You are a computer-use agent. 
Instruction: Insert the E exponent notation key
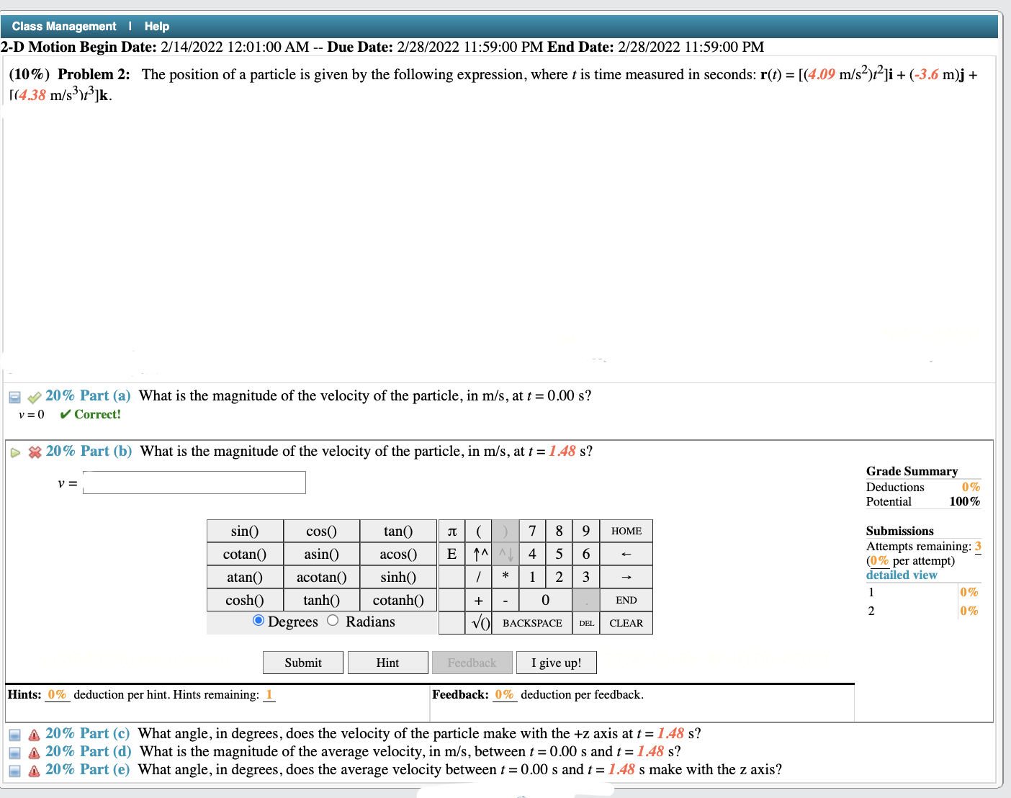(x=451, y=554)
